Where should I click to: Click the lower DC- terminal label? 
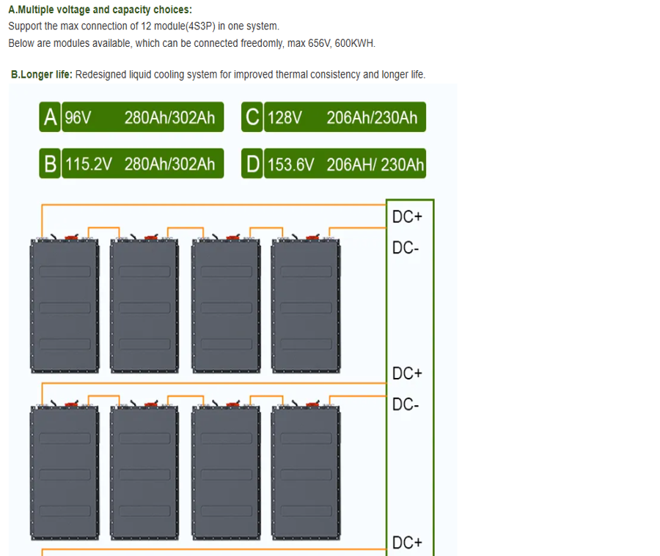click(406, 404)
